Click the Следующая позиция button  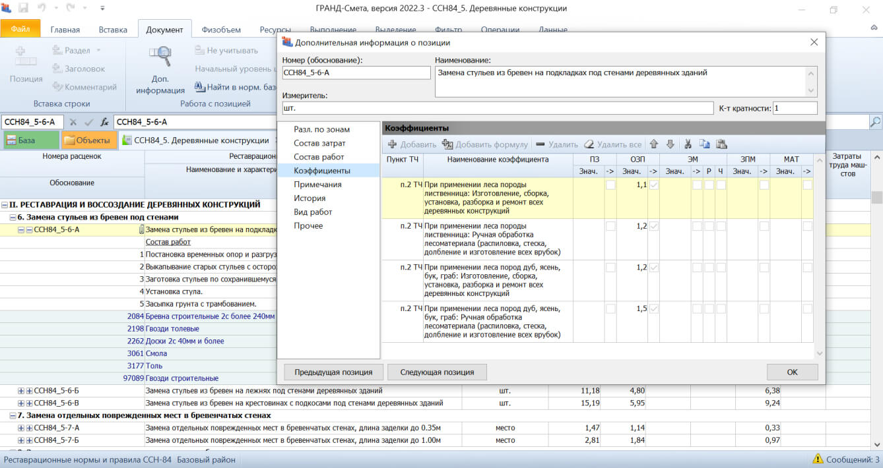[436, 372]
